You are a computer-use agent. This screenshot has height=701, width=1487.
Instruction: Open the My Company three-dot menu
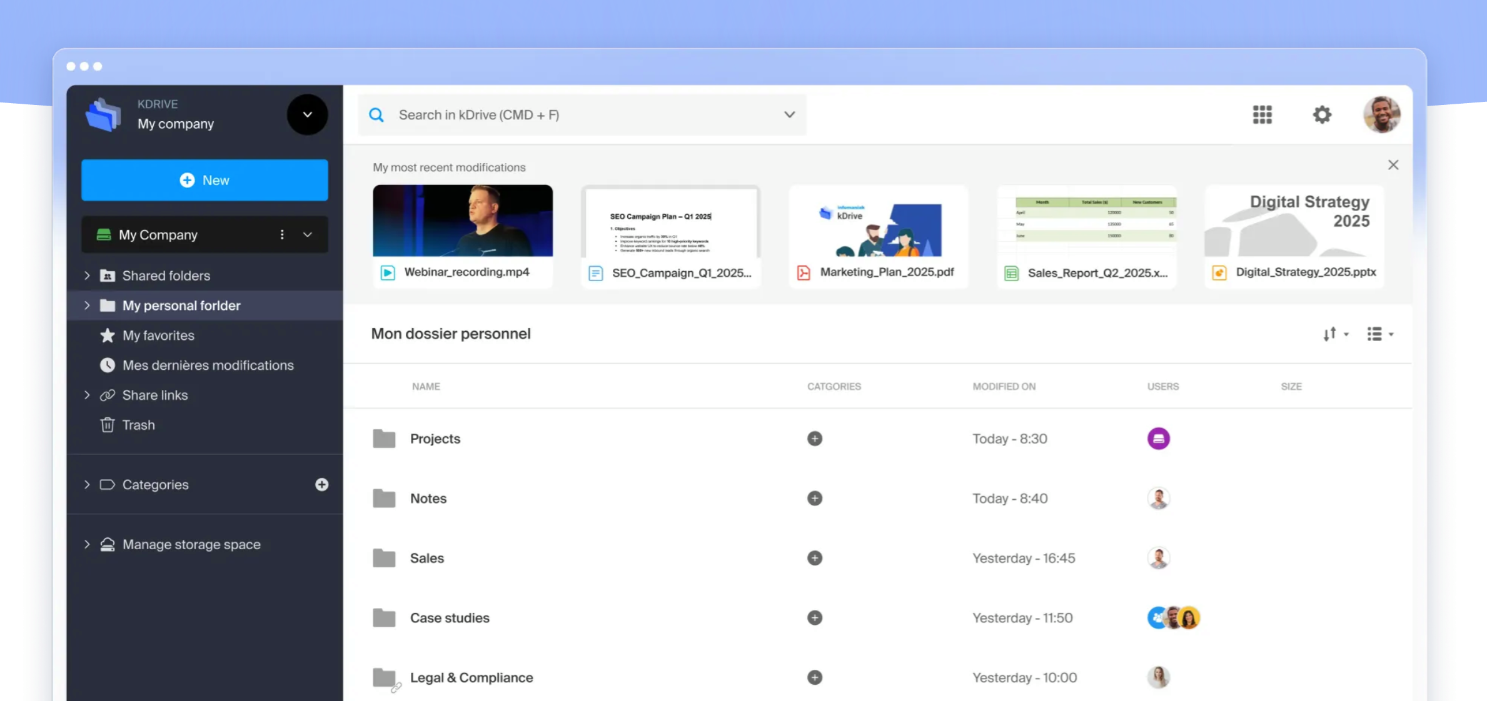pos(282,235)
